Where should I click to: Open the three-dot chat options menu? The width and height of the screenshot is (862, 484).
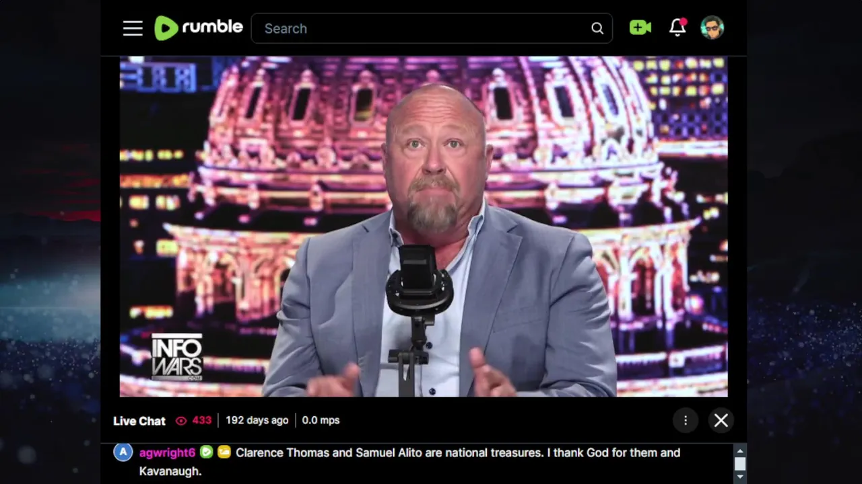point(686,420)
